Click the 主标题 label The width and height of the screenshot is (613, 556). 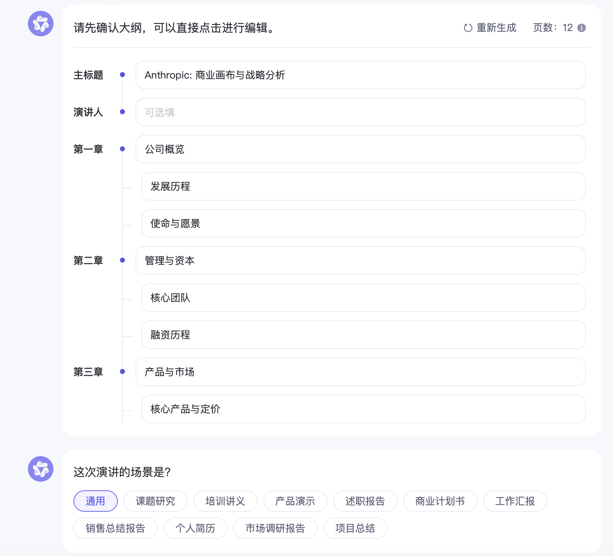pos(88,75)
